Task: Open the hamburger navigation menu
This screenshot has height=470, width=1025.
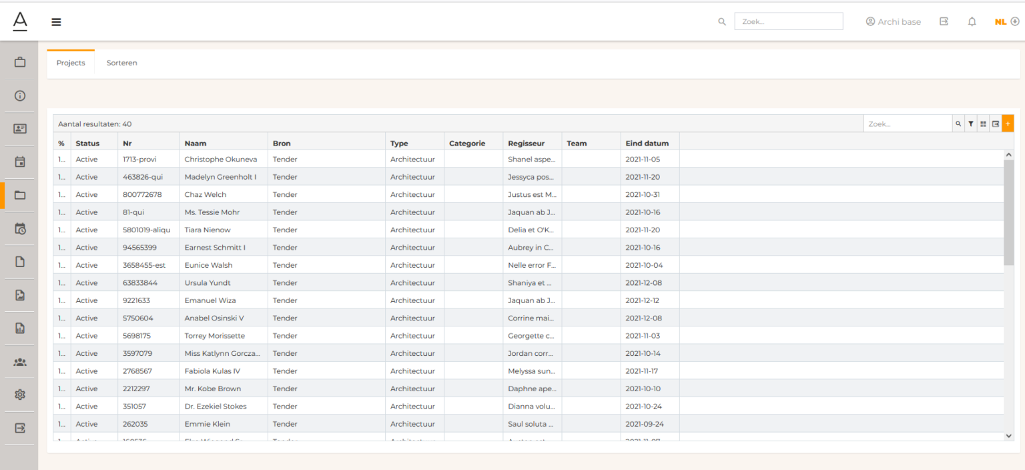Action: coord(56,22)
